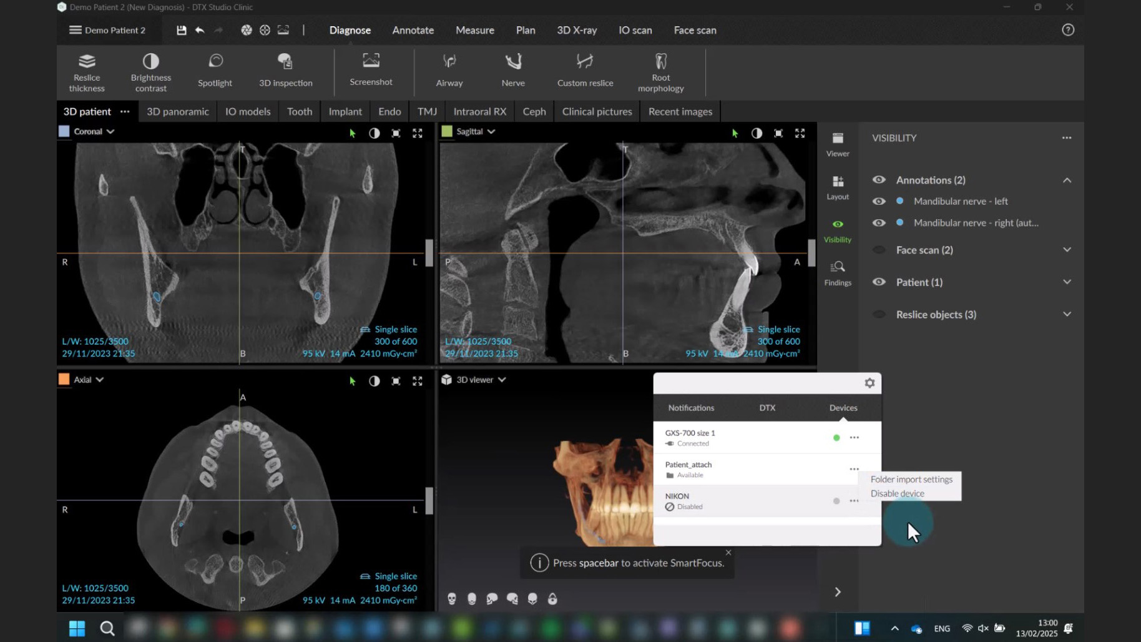Select the Airway tool

449,71
